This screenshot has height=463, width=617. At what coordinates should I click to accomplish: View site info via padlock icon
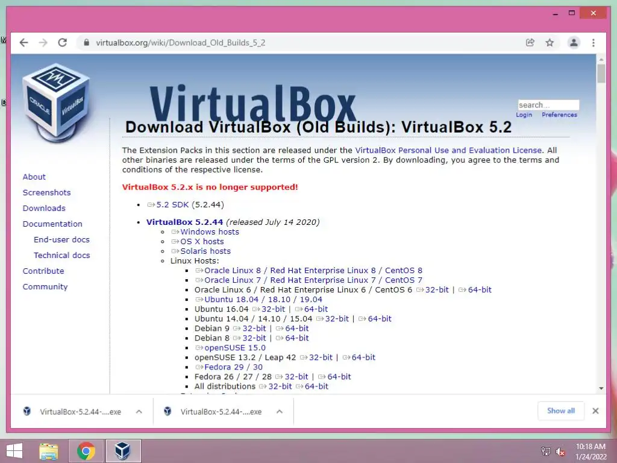87,43
